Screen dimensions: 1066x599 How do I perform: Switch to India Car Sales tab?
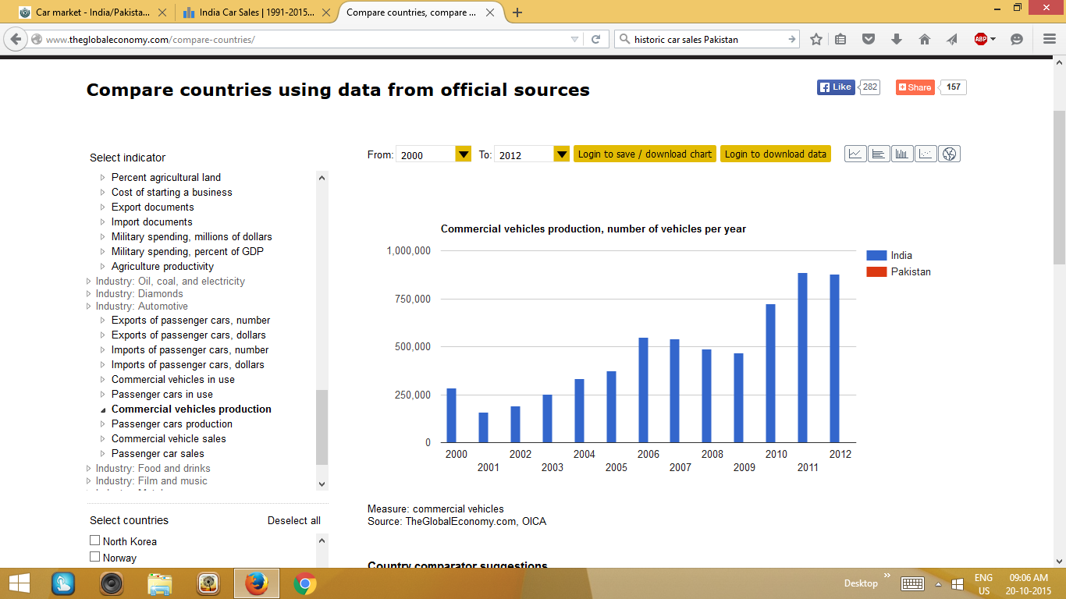[x=254, y=12]
